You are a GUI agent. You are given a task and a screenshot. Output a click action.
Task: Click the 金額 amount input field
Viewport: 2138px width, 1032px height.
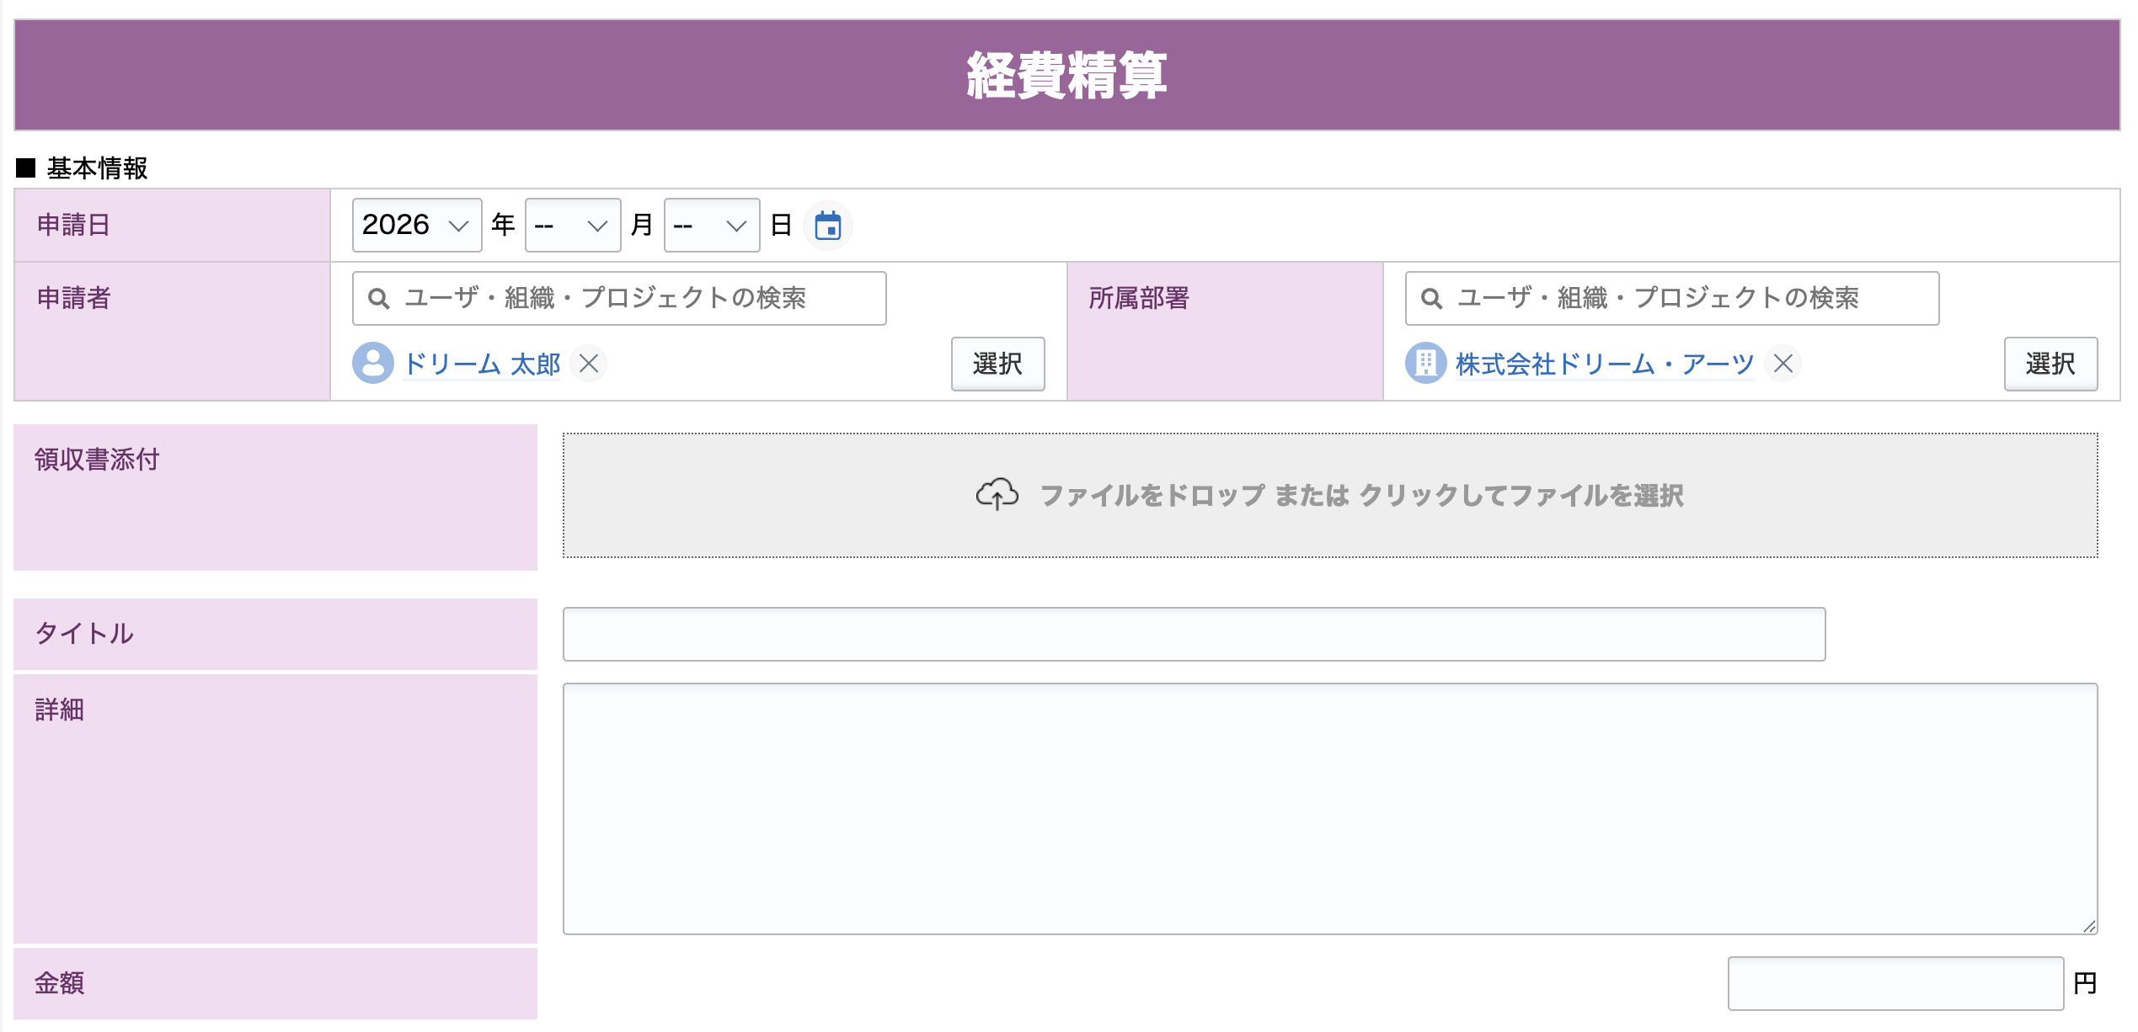click(1895, 983)
